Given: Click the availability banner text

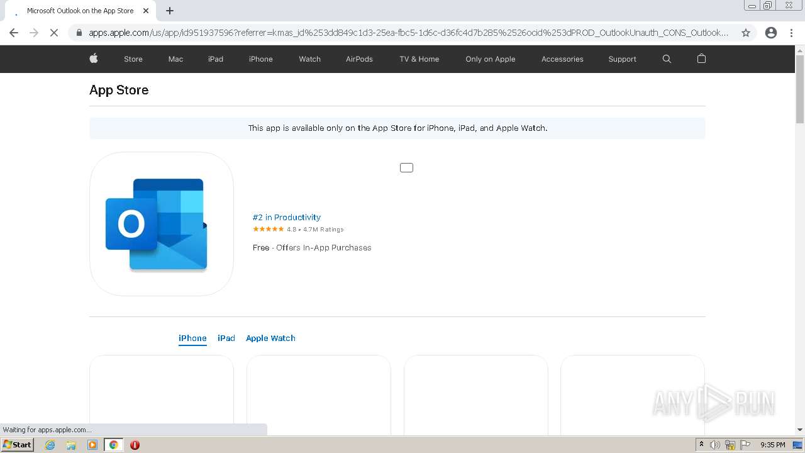Looking at the screenshot, I should pos(397,128).
